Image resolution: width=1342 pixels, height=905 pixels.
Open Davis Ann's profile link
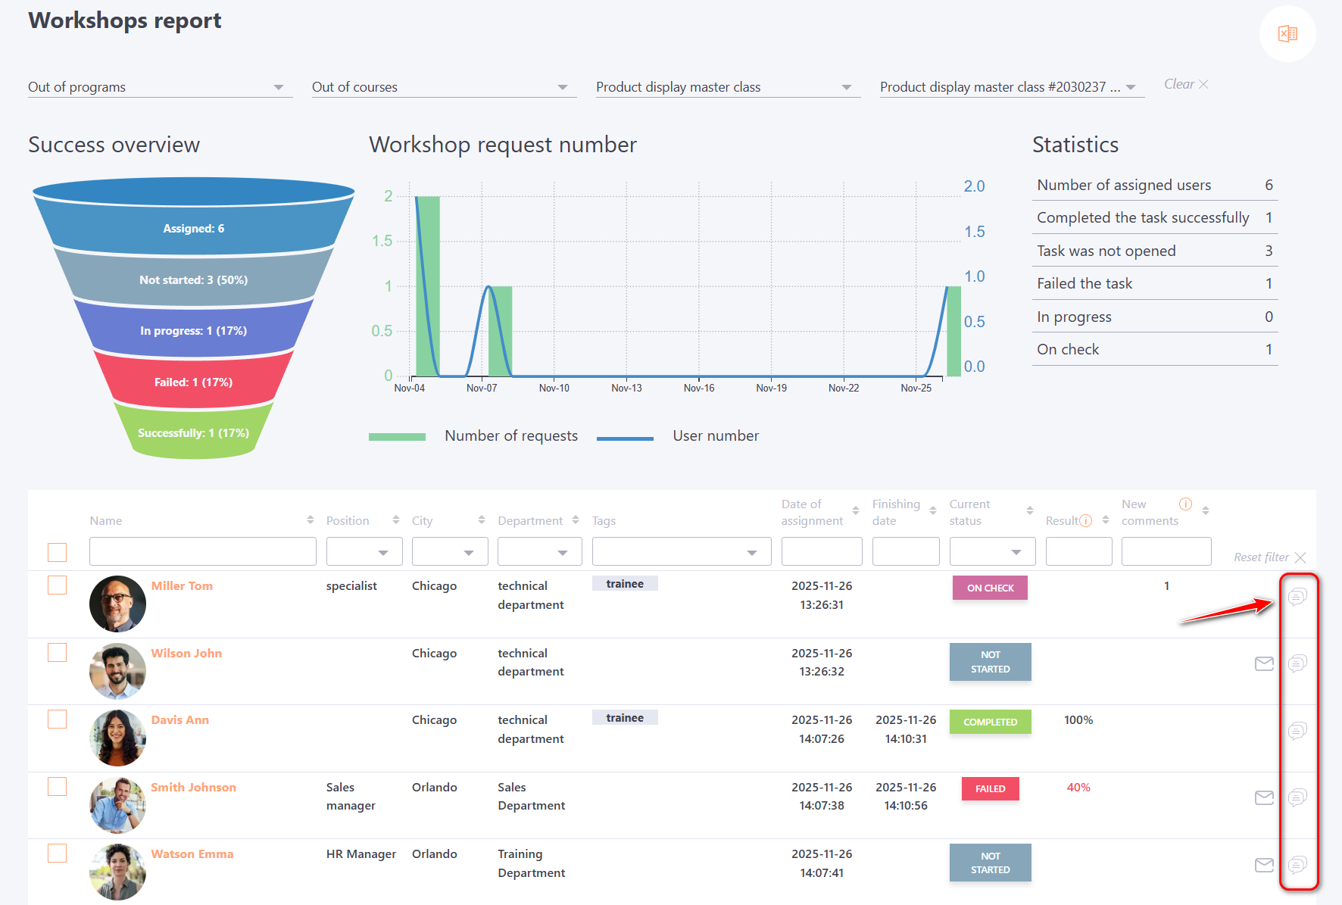pyautogui.click(x=180, y=720)
